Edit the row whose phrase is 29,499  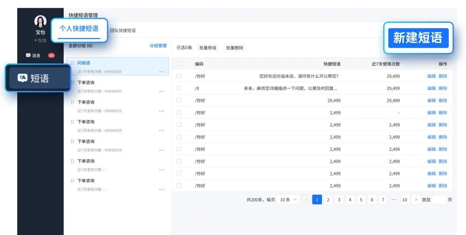(x=431, y=100)
